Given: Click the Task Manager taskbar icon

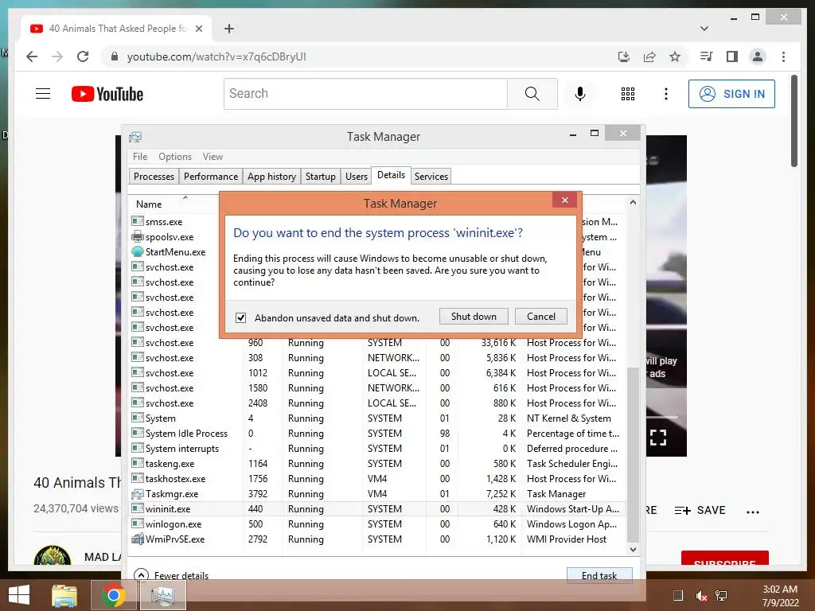Looking at the screenshot, I should coord(163,595).
